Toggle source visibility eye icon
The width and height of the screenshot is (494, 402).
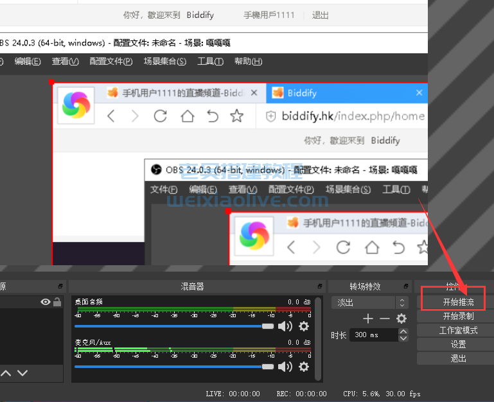pyautogui.click(x=46, y=302)
